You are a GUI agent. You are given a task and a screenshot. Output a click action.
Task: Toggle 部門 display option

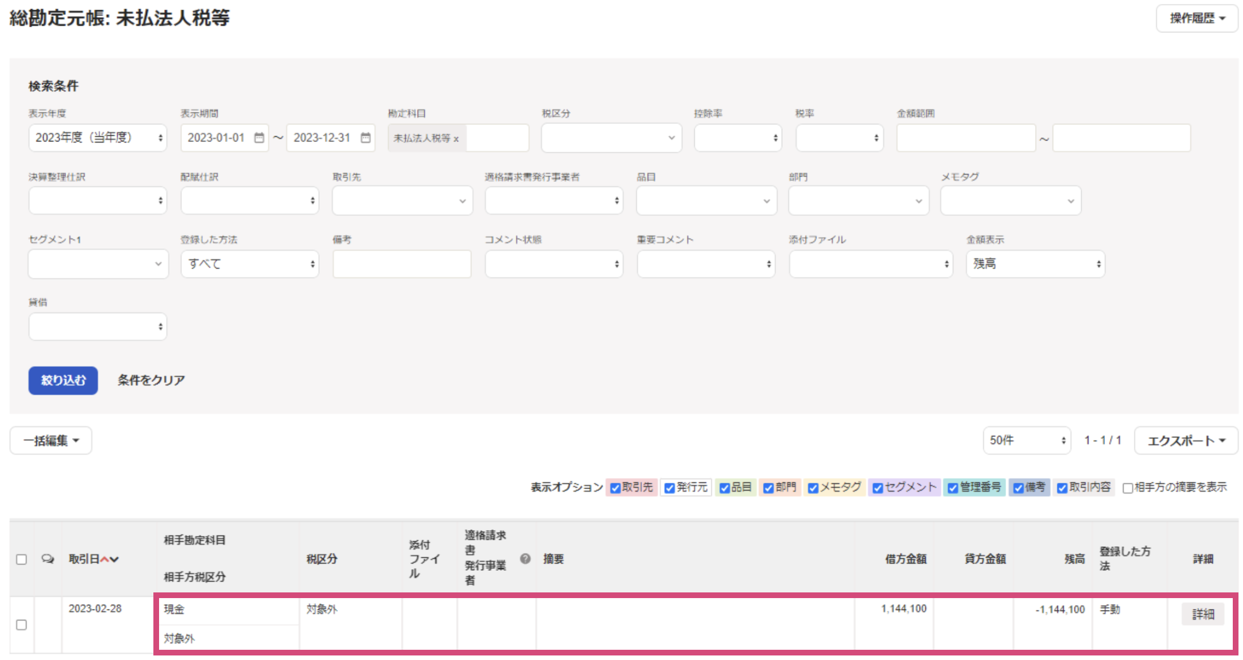coord(768,488)
